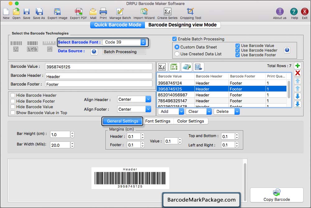Viewport: 311px width, 208px height.
Task: Click the red X delete row icon
Action: (298, 73)
